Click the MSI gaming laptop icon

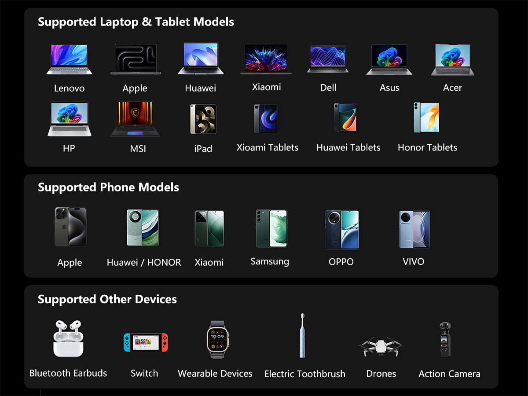pyautogui.click(x=135, y=119)
